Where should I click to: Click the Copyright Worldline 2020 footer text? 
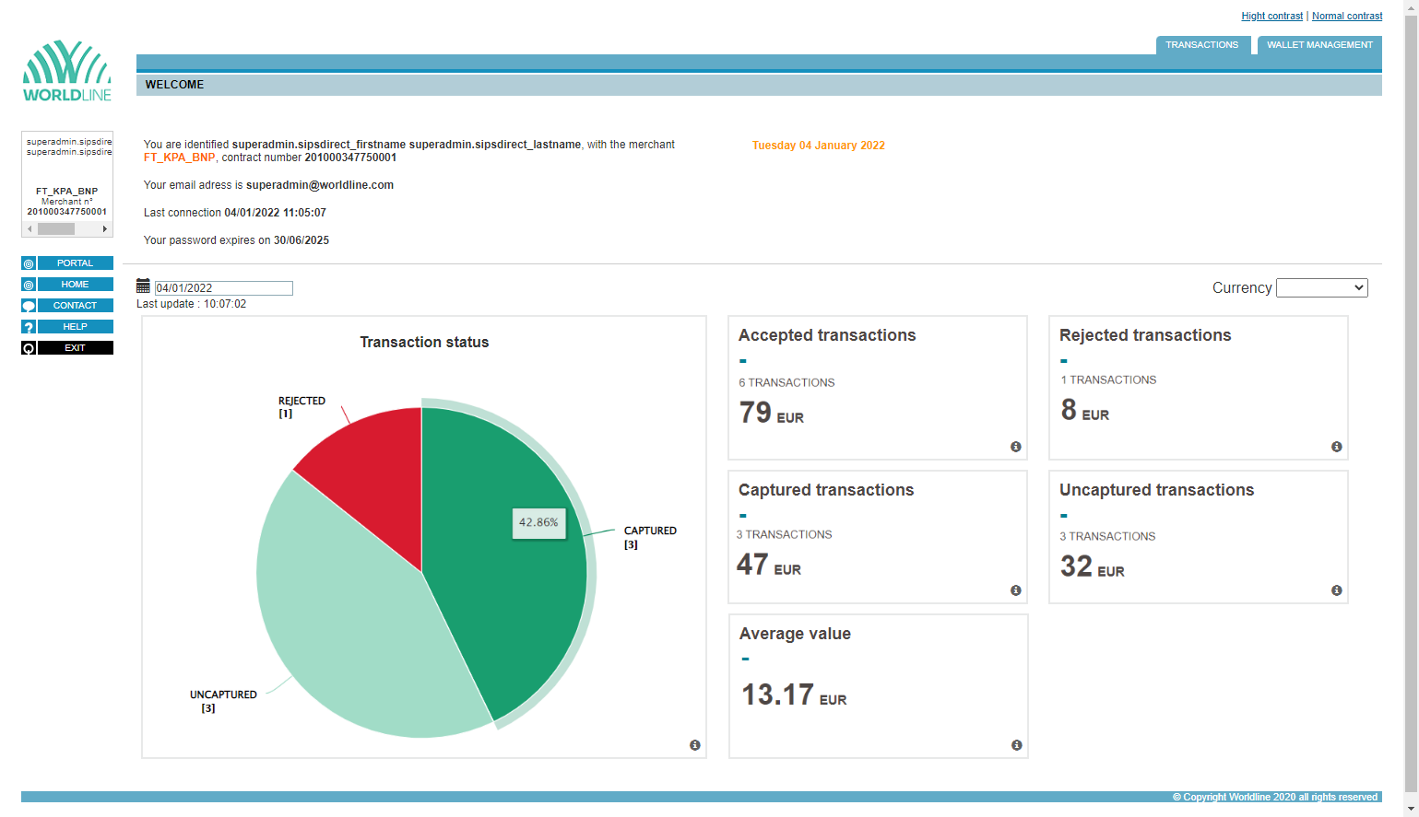click(1275, 798)
